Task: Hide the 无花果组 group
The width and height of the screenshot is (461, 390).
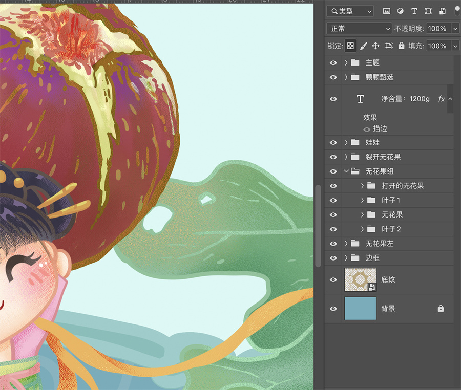Action: click(333, 171)
